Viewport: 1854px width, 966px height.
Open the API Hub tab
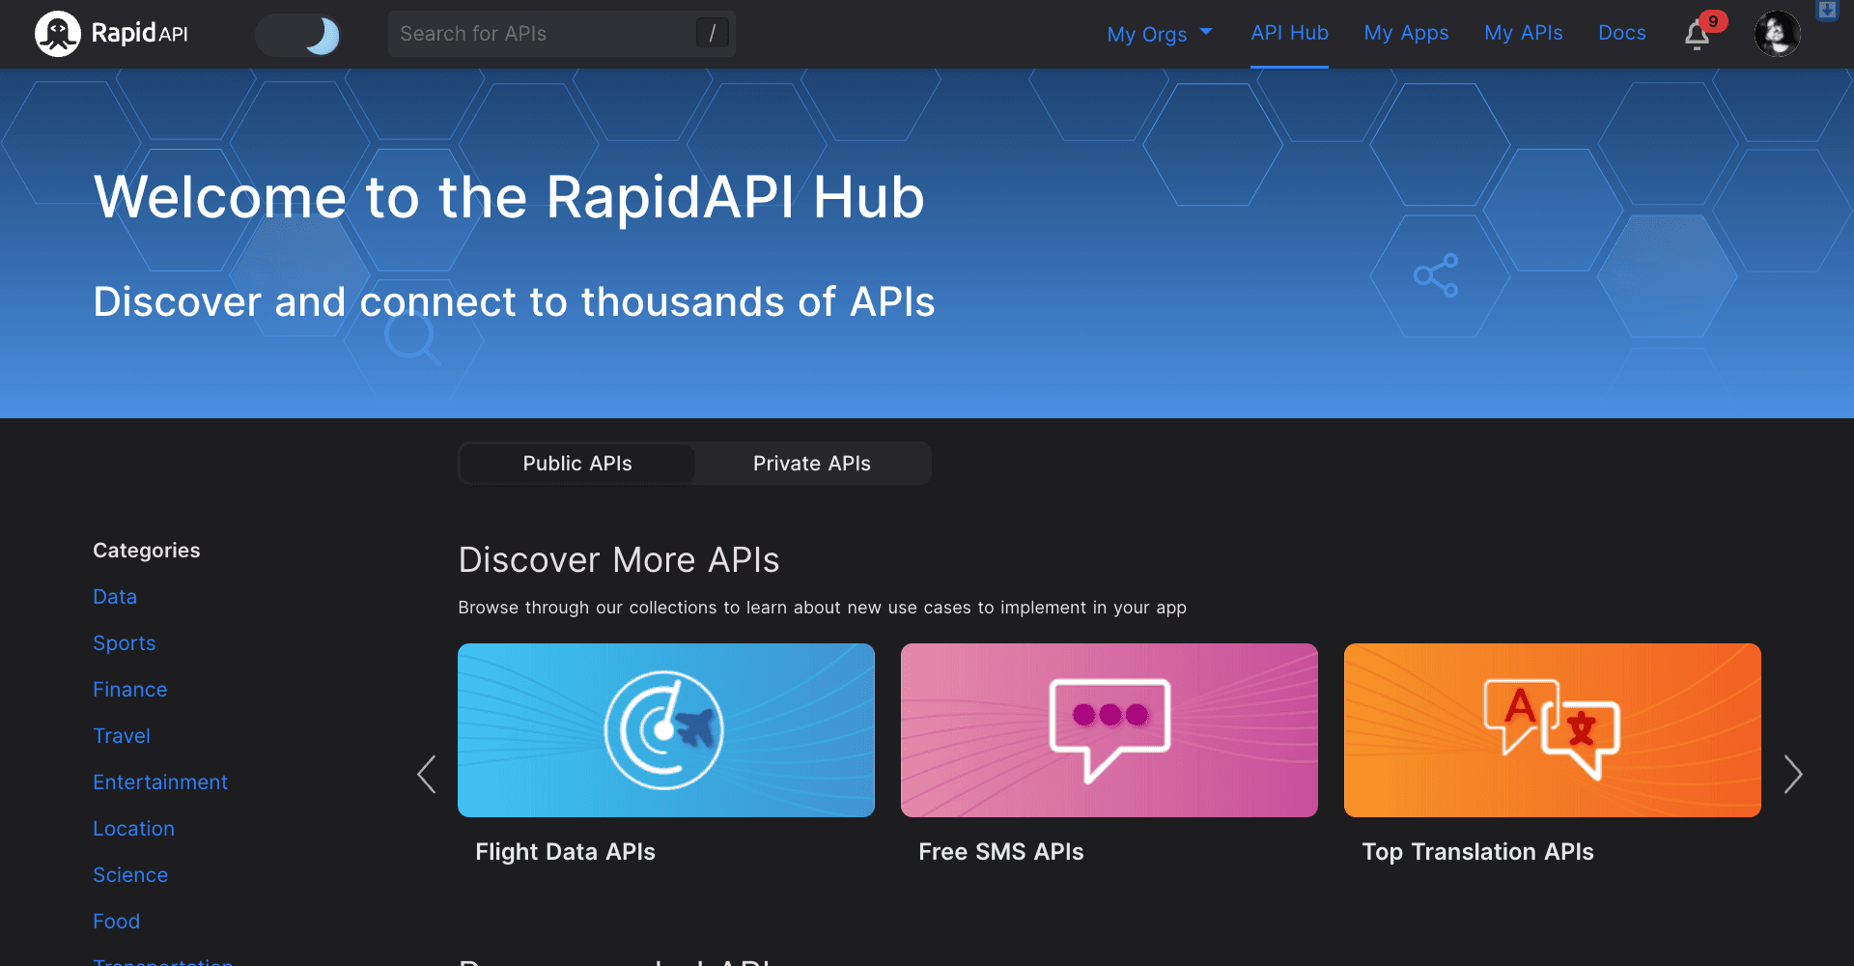pyautogui.click(x=1289, y=33)
